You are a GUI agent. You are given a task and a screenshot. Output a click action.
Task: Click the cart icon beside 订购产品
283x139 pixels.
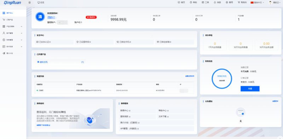[4, 20]
